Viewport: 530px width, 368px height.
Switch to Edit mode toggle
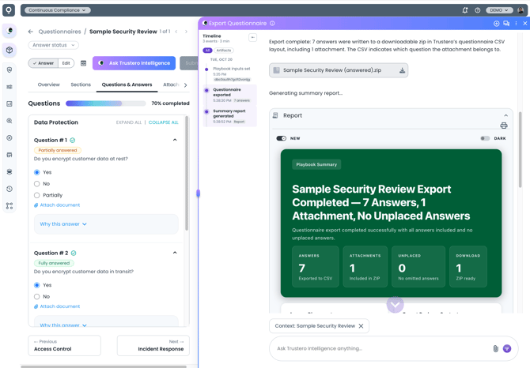click(66, 63)
